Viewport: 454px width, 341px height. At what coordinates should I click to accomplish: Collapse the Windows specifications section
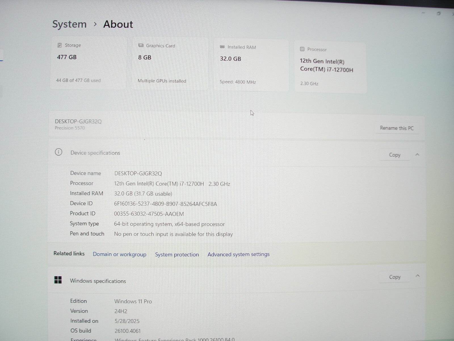(x=417, y=276)
